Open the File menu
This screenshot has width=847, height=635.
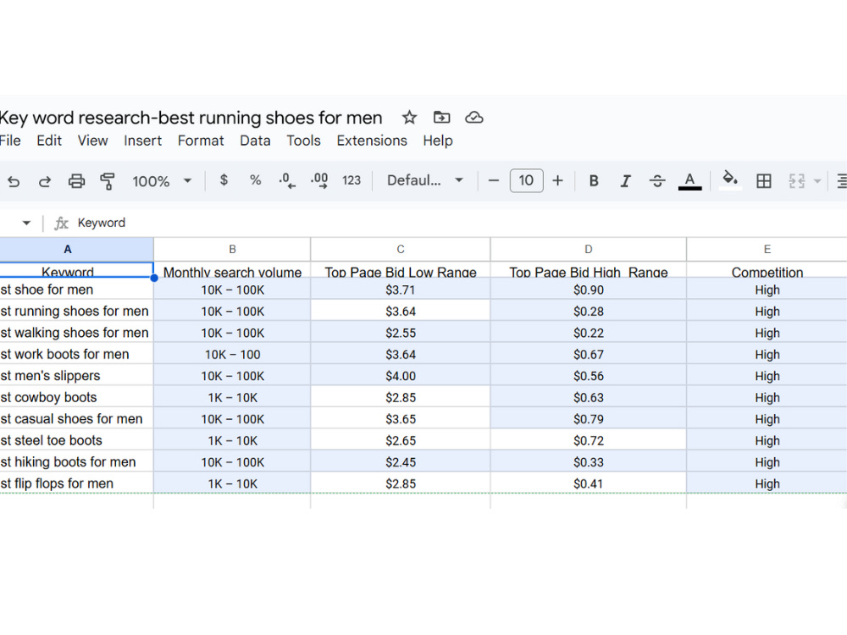pyautogui.click(x=10, y=141)
